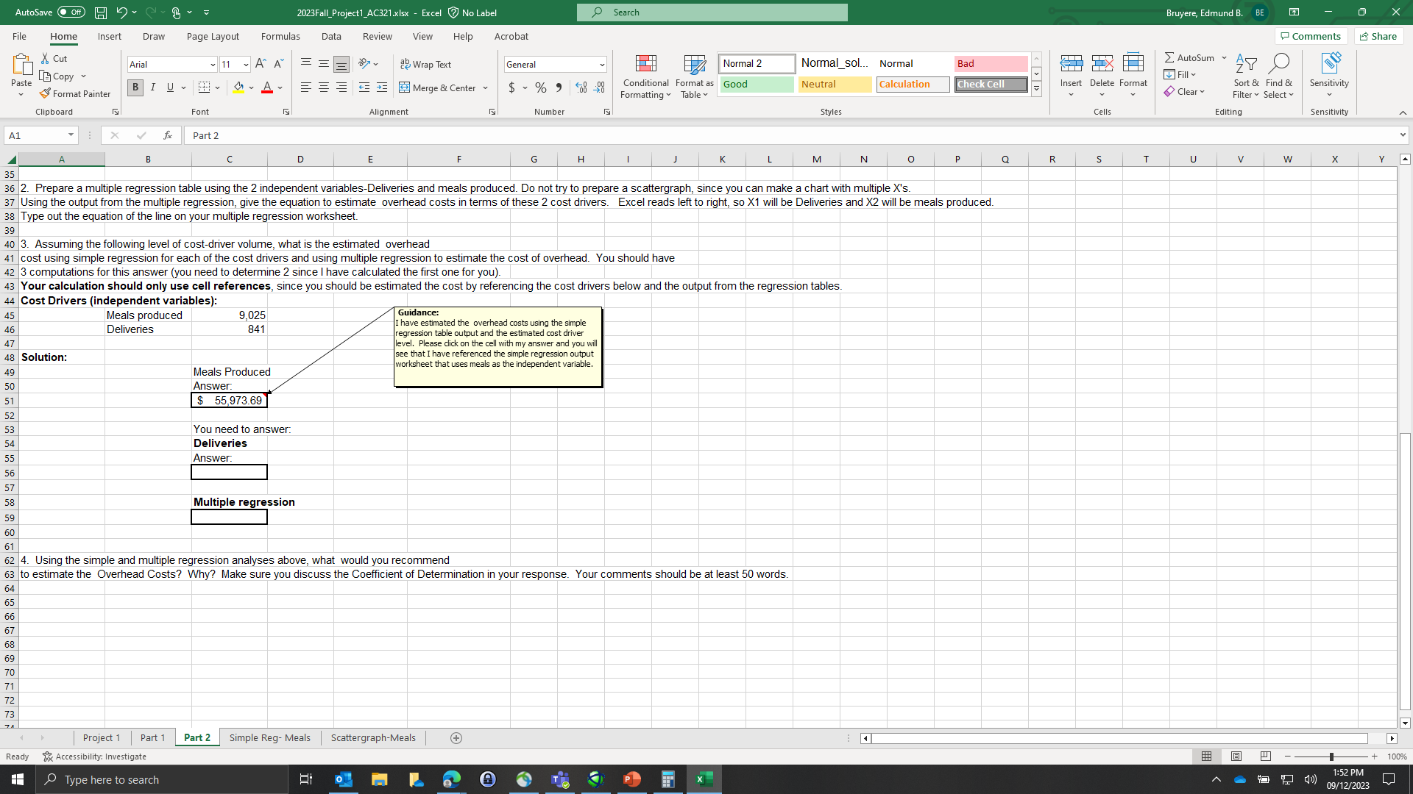This screenshot has width=1413, height=794.
Task: Open the Name Box dropdown arrow
Action: tap(71, 135)
